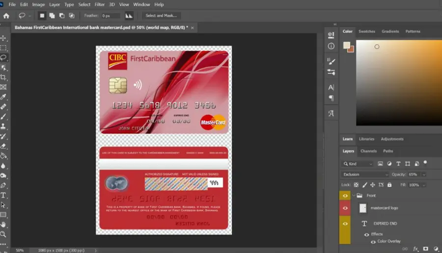
Task: Toggle Color Overlay effect visibility
Action: (x=373, y=241)
